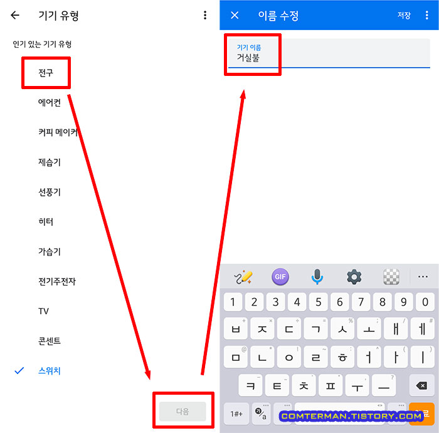Open the GIF keyboard panel
This screenshot has height=433, width=439.
coord(280,277)
